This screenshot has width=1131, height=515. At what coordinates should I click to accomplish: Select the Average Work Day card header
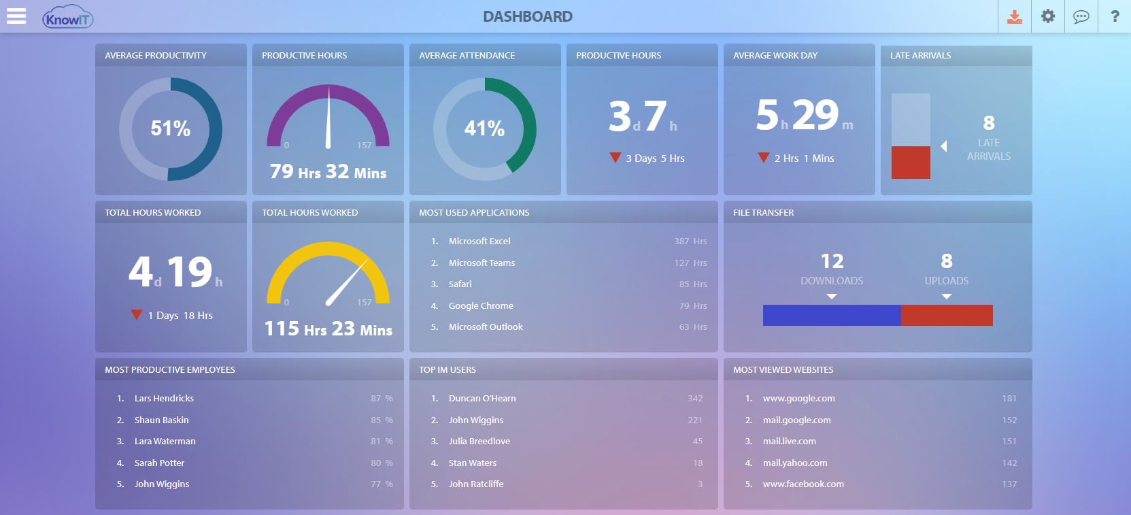799,55
